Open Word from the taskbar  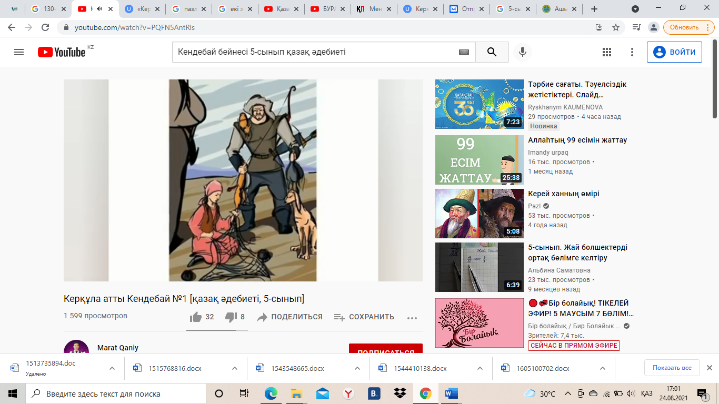[452, 393]
